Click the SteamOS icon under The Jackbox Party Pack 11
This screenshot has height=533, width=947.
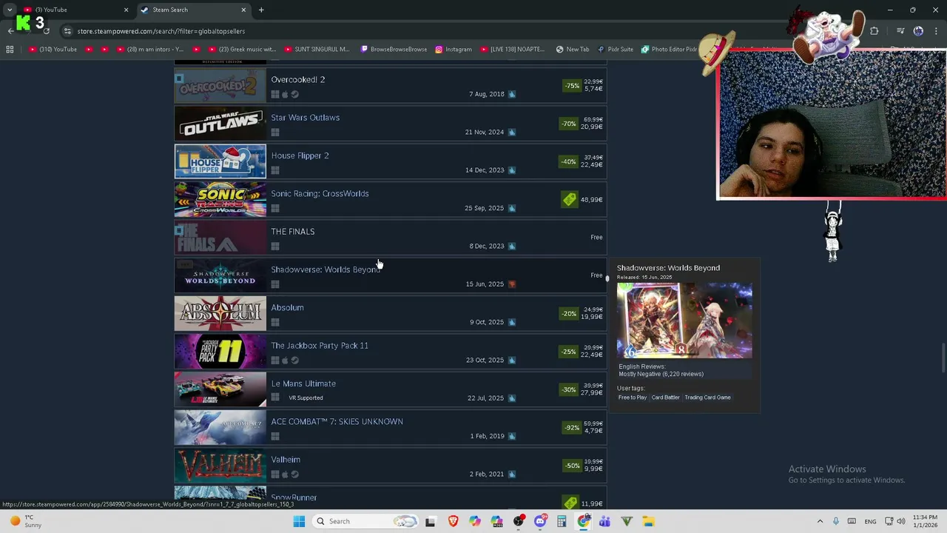[x=294, y=361]
